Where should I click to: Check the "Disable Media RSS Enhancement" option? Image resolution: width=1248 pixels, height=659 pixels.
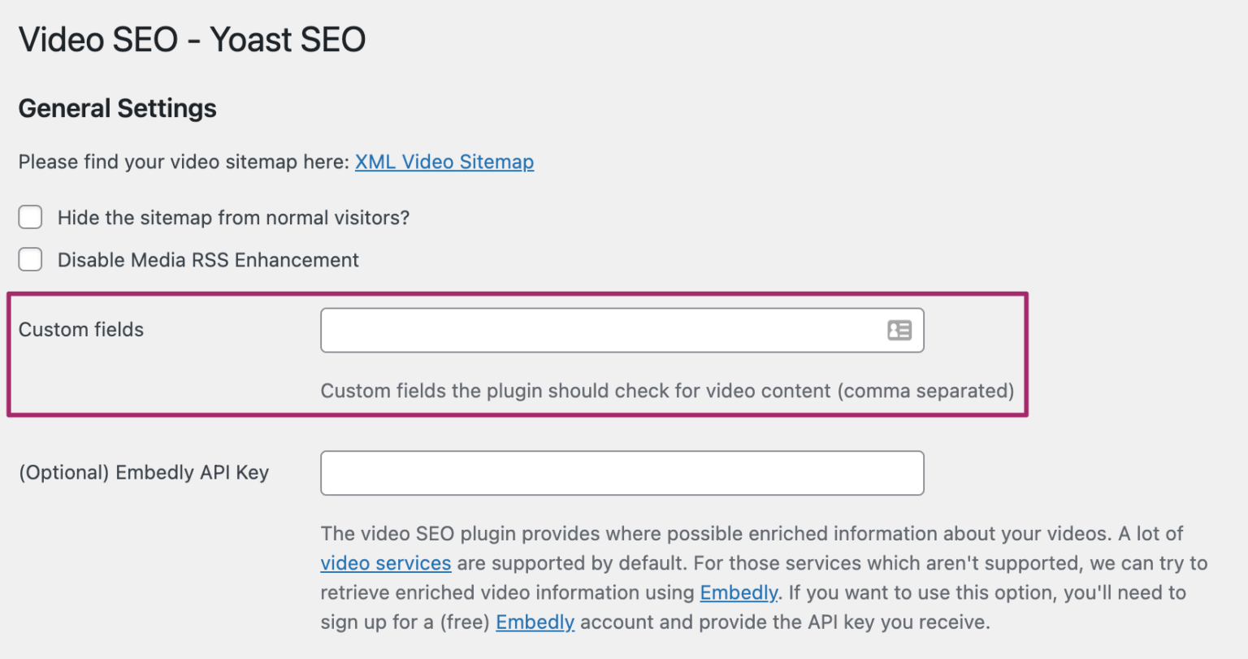point(30,259)
